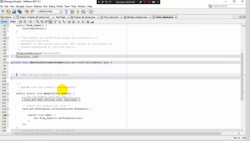Screen dimensions: 250x141
Task: Open the Window menu
Action: click(82, 6)
